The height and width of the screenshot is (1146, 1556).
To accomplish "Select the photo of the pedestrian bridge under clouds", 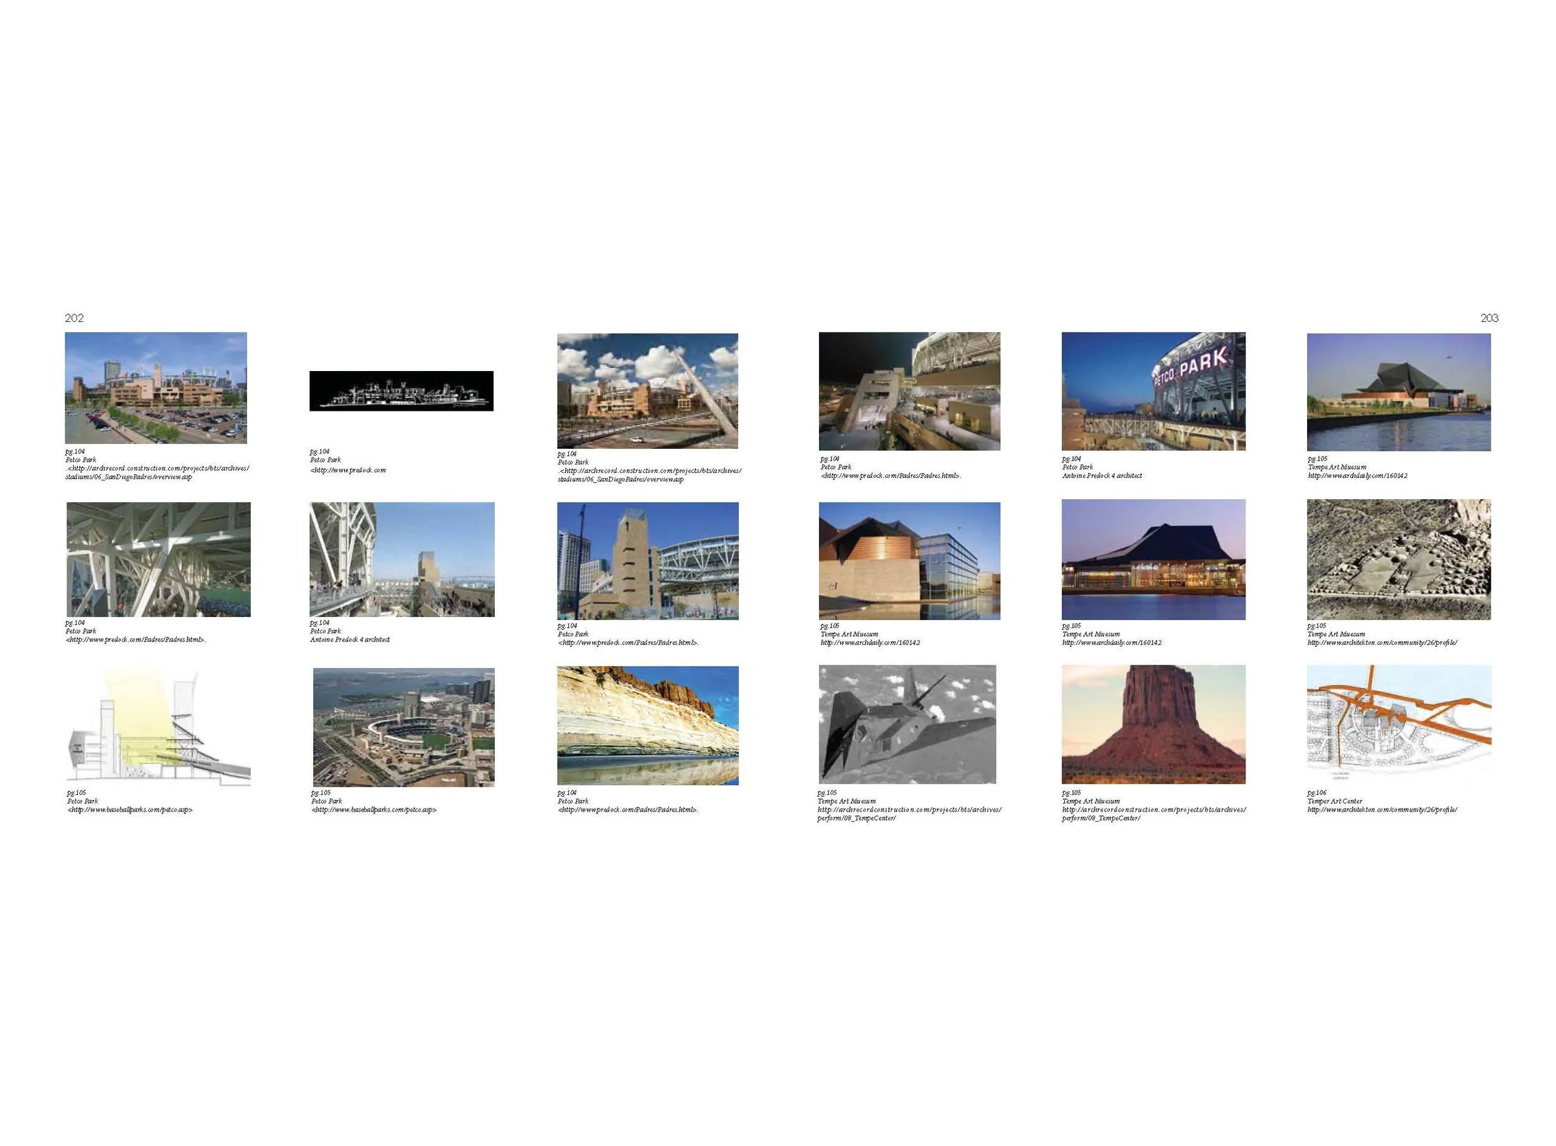I will [x=648, y=390].
